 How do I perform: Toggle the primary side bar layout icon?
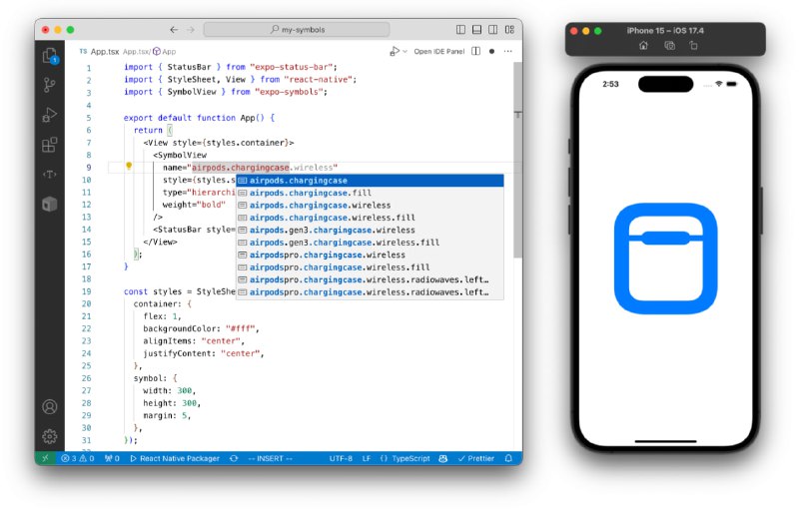coord(460,30)
